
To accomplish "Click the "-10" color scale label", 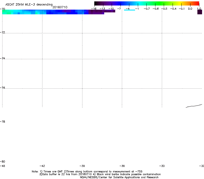I will 111,9.
